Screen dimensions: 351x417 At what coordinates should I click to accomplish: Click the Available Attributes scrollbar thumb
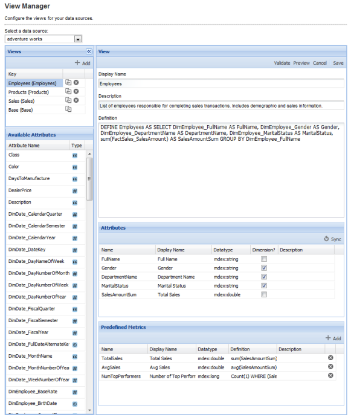(89, 179)
